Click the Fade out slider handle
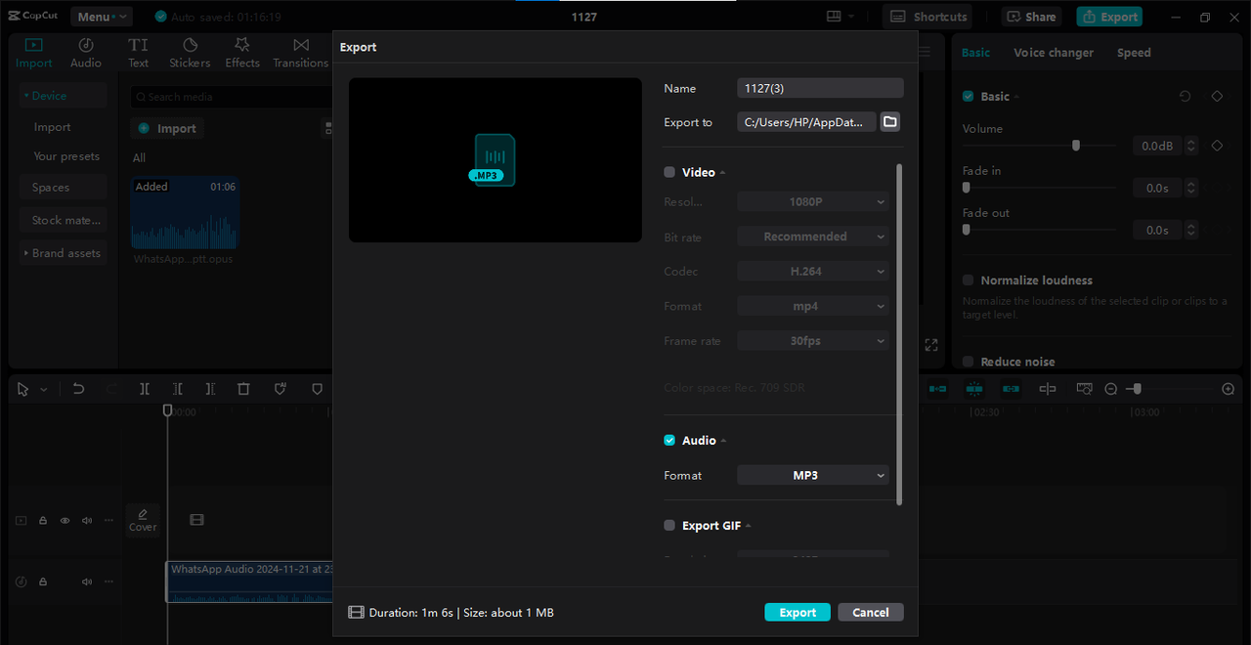This screenshot has height=645, width=1251. coord(967,230)
